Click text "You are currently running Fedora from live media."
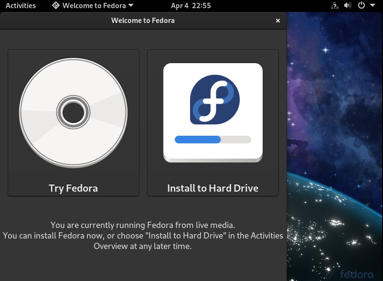 (x=143, y=225)
